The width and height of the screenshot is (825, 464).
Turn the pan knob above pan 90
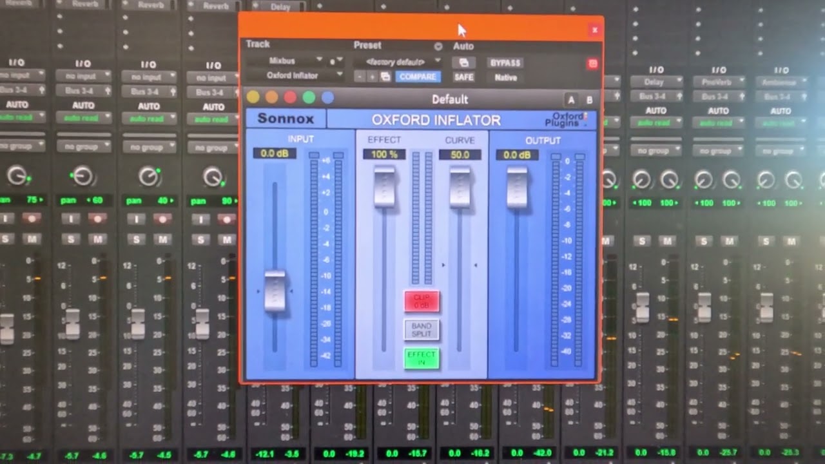click(x=213, y=177)
